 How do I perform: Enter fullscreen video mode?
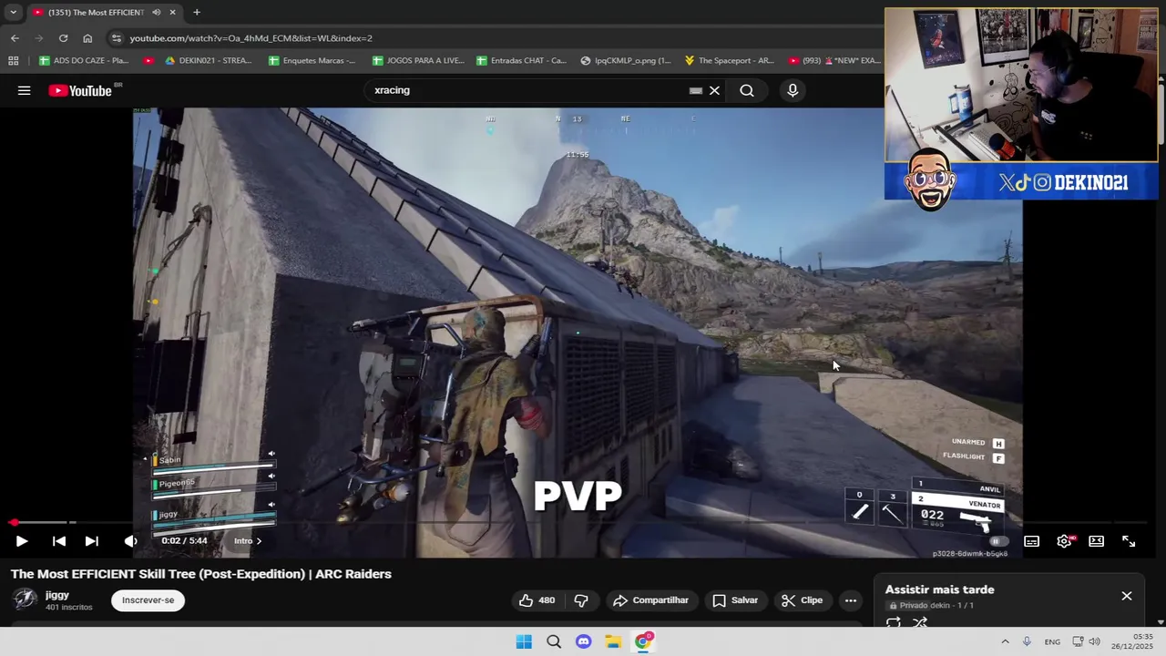pyautogui.click(x=1129, y=541)
